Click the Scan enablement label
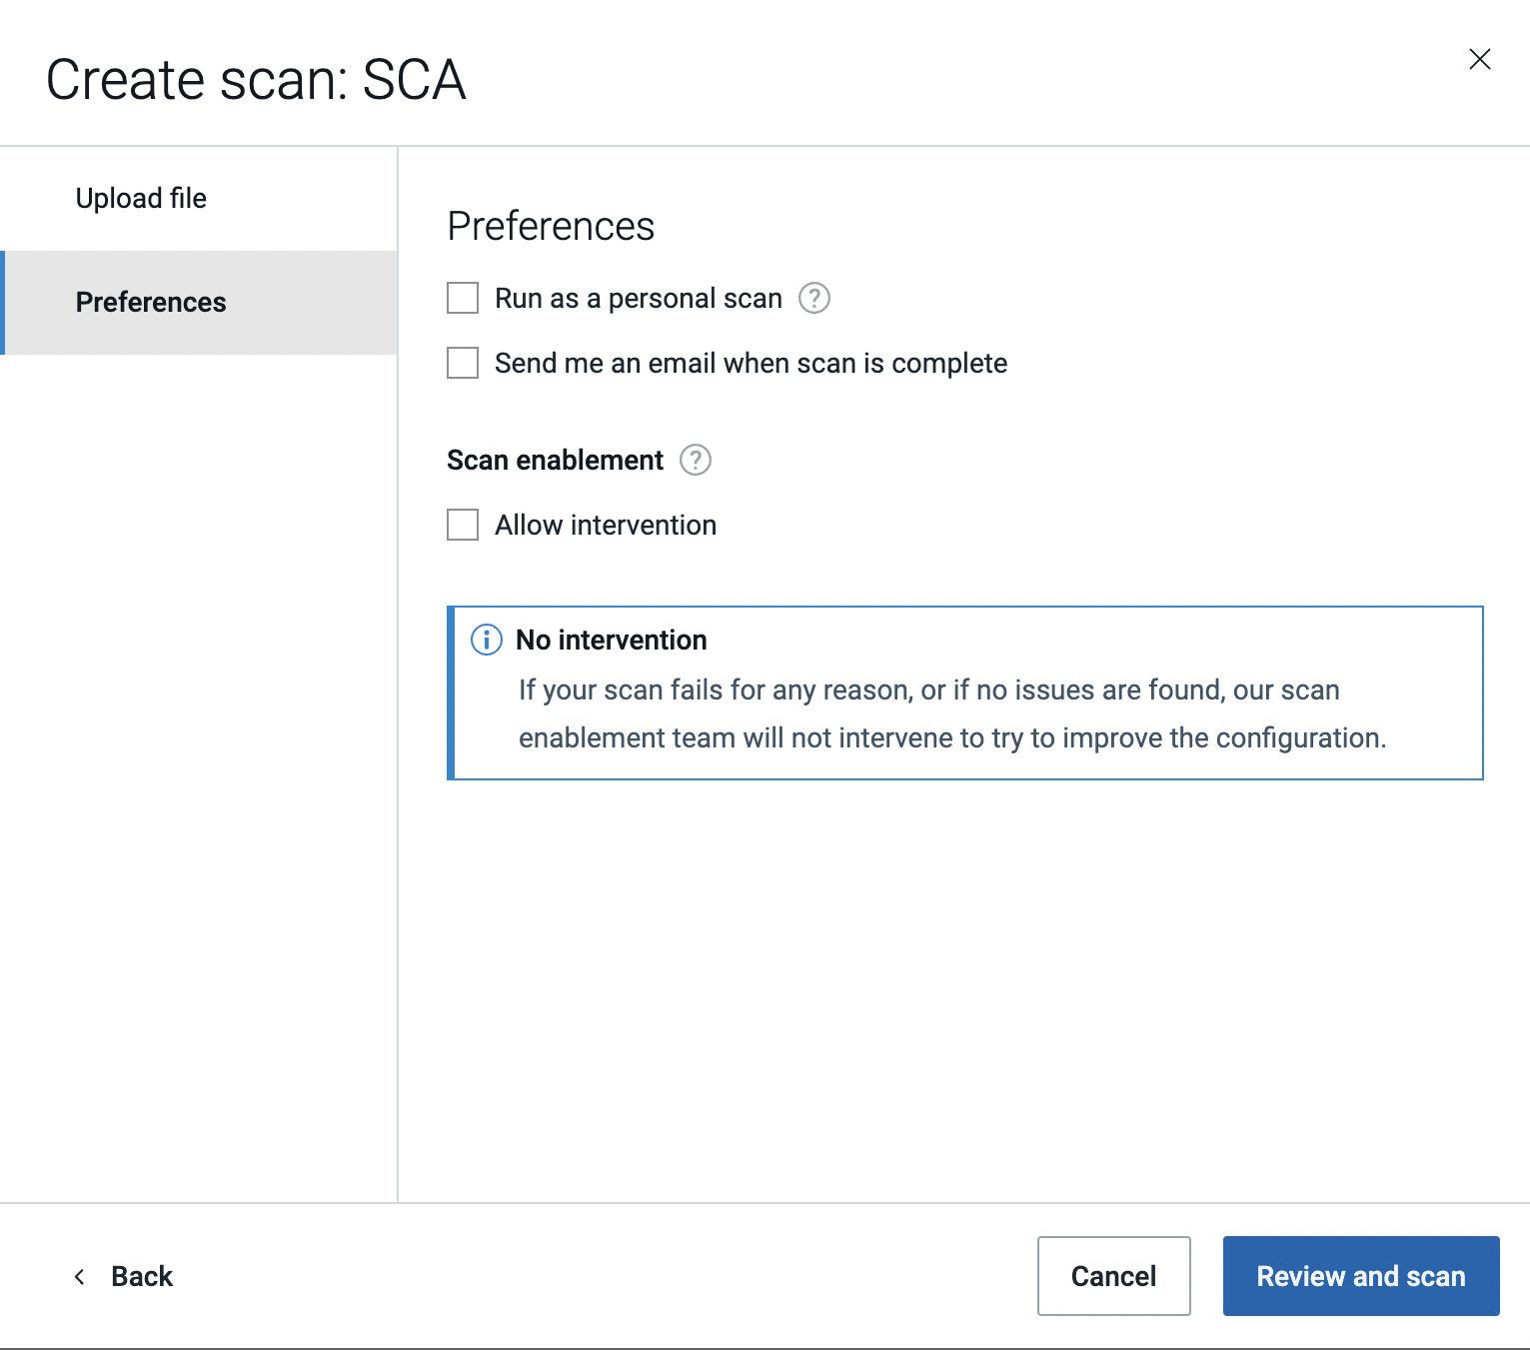 click(x=555, y=460)
